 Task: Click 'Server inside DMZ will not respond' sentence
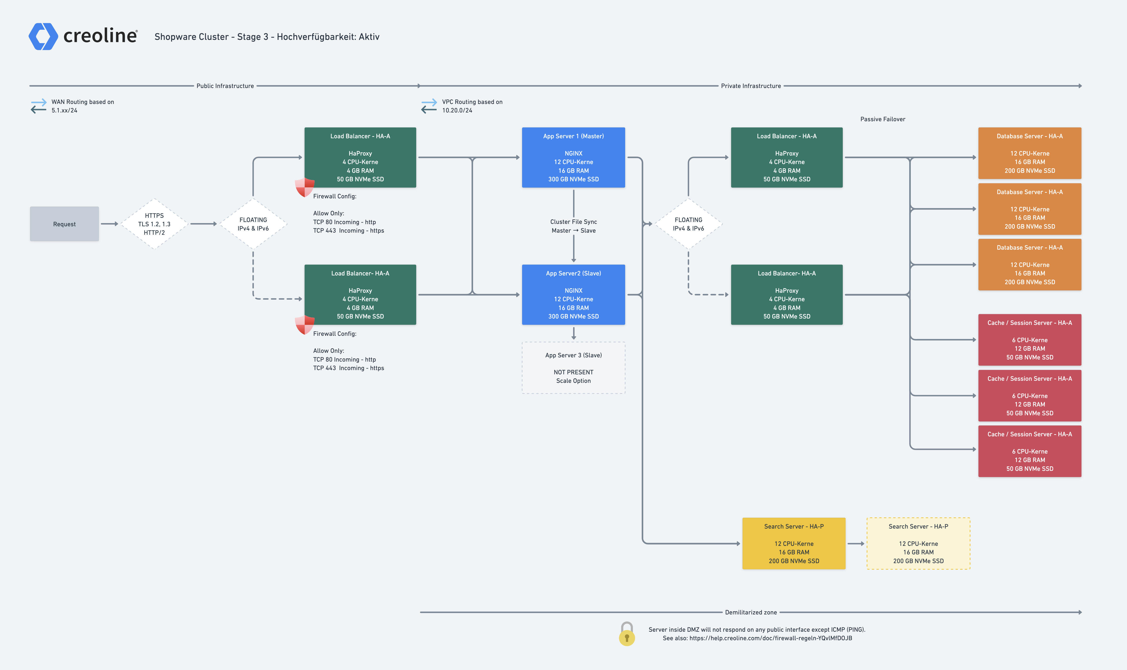[x=757, y=630]
